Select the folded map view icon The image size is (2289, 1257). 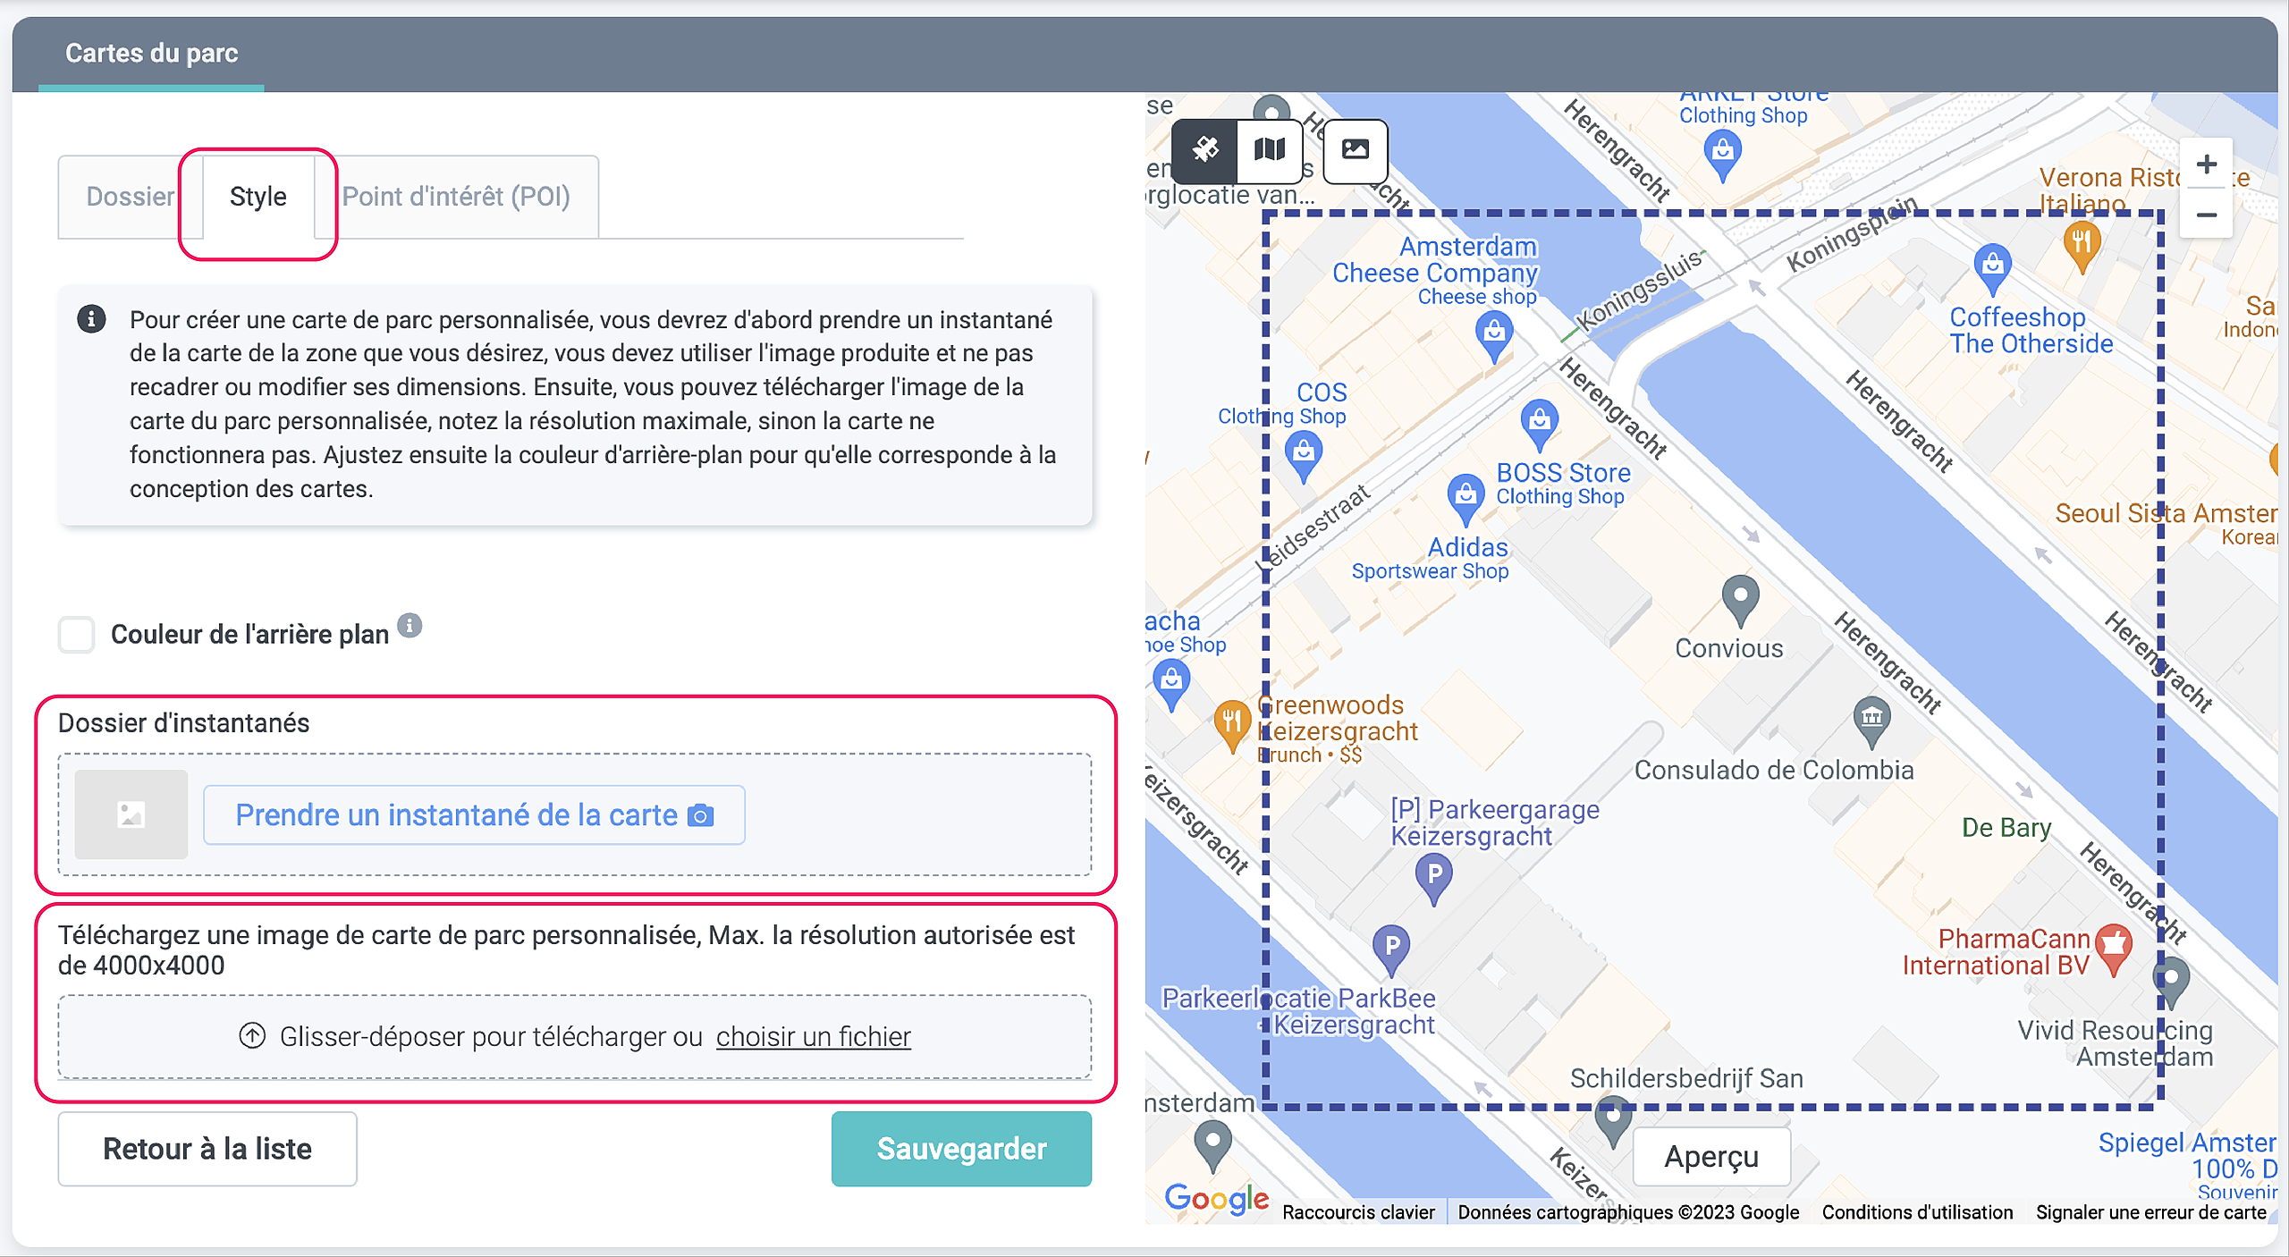(x=1269, y=149)
